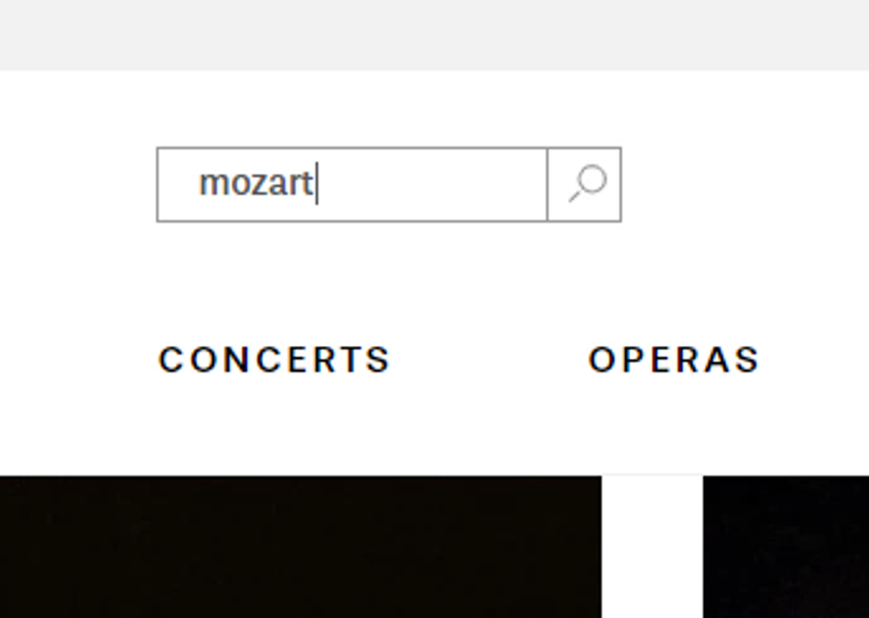This screenshot has height=618, width=869.
Task: Click the word mozart in the search box
Action: [x=256, y=183]
